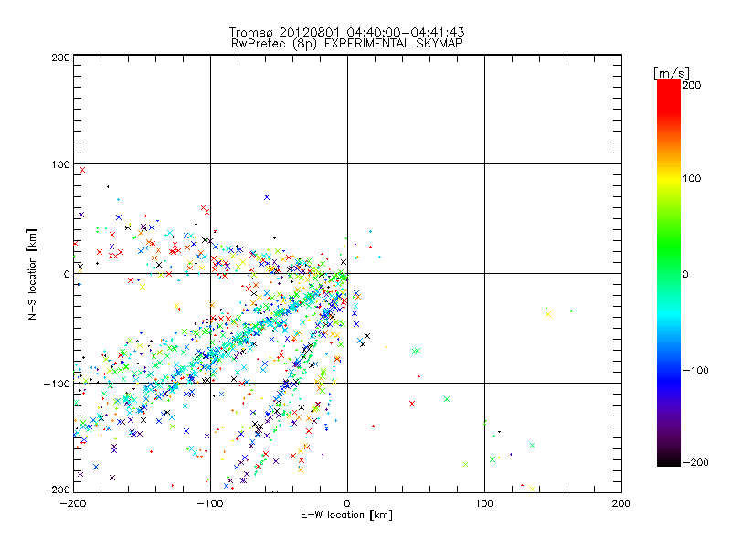
Task: Click the 'N-S location [km]' axis label
Action: [x=32, y=274]
